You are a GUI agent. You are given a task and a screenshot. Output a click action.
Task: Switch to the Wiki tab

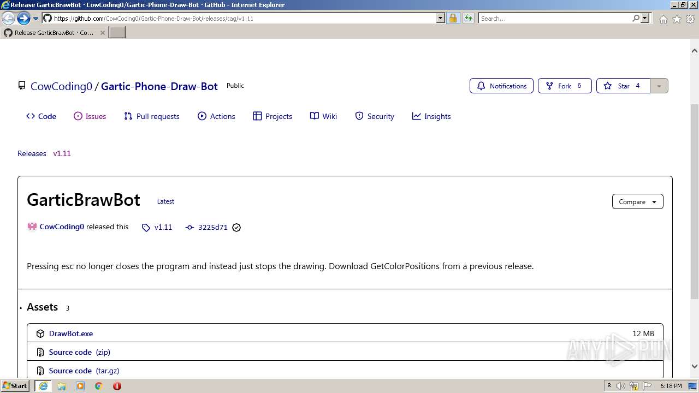click(x=323, y=116)
